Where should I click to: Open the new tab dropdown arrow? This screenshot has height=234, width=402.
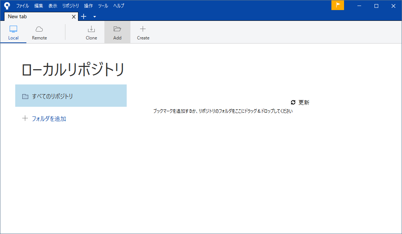(94, 17)
